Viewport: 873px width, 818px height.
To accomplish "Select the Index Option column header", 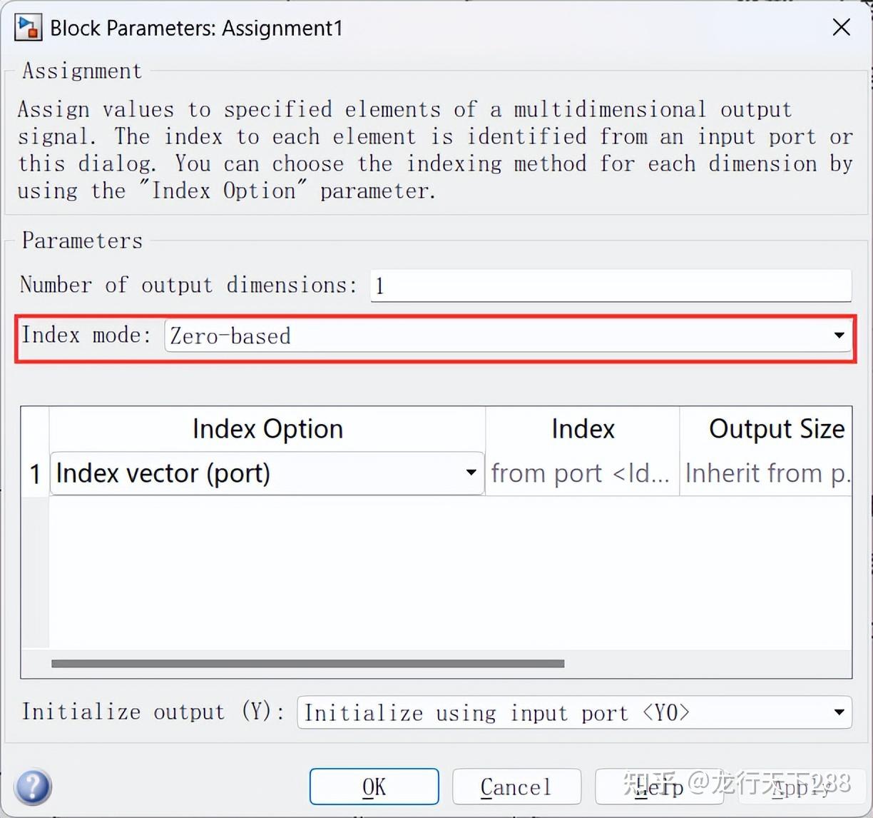I will [x=267, y=429].
